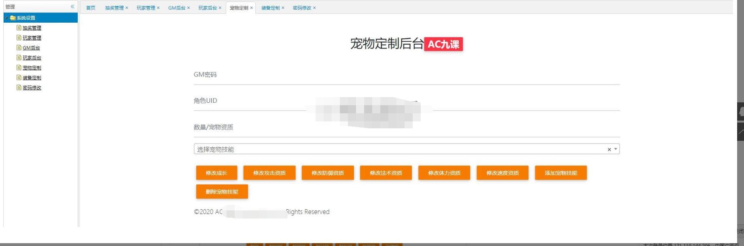Image resolution: width=744 pixels, height=246 pixels.
Task: Close the 宠物定制 tab
Action: click(x=251, y=8)
